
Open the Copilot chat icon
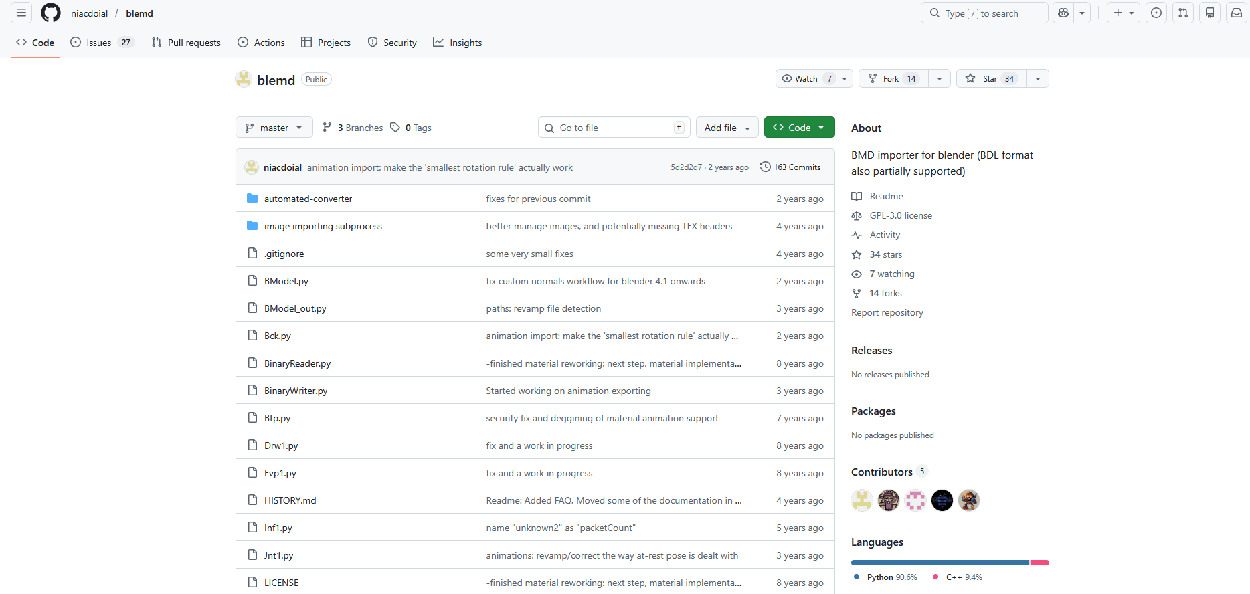pyautogui.click(x=1063, y=13)
